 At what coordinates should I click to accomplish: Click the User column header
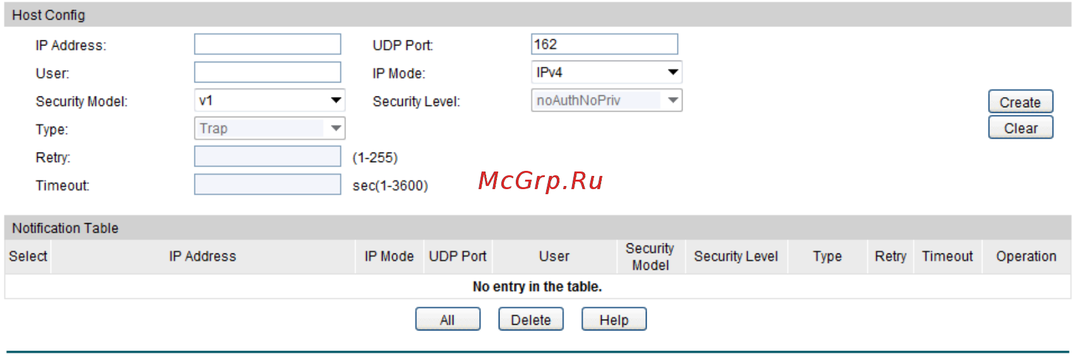click(x=554, y=257)
